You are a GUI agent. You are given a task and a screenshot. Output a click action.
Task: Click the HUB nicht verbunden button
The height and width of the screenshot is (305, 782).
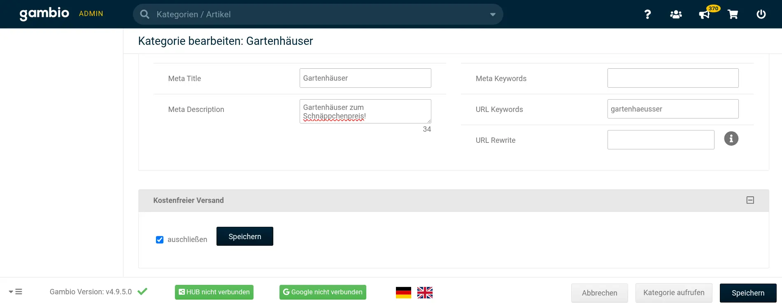[x=214, y=292]
